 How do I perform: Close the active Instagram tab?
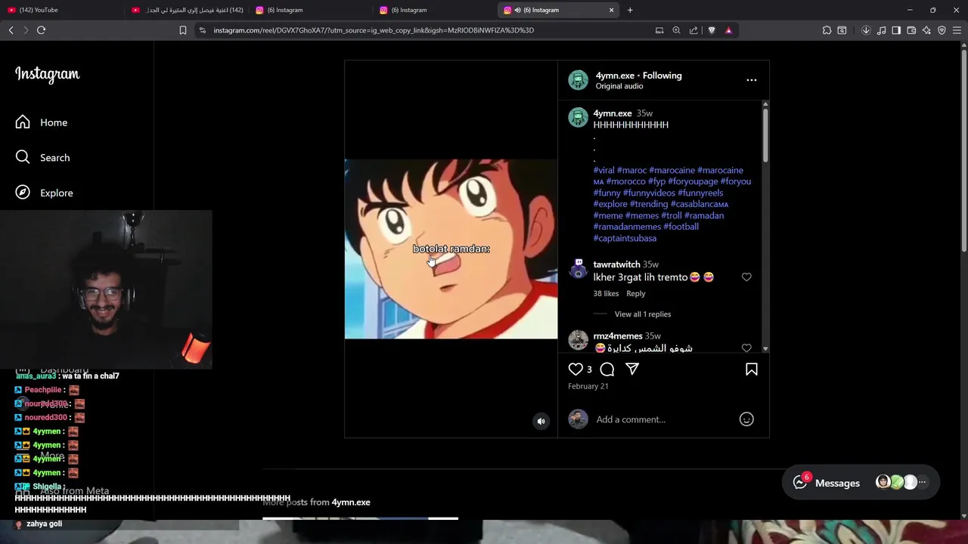click(611, 10)
